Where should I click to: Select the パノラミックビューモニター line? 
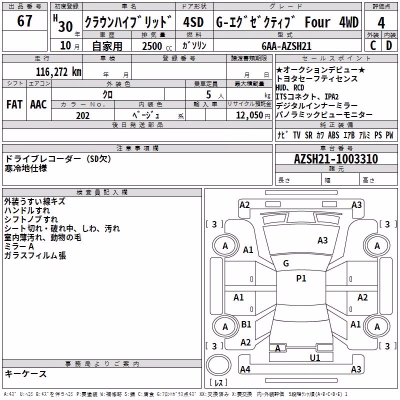[324, 115]
